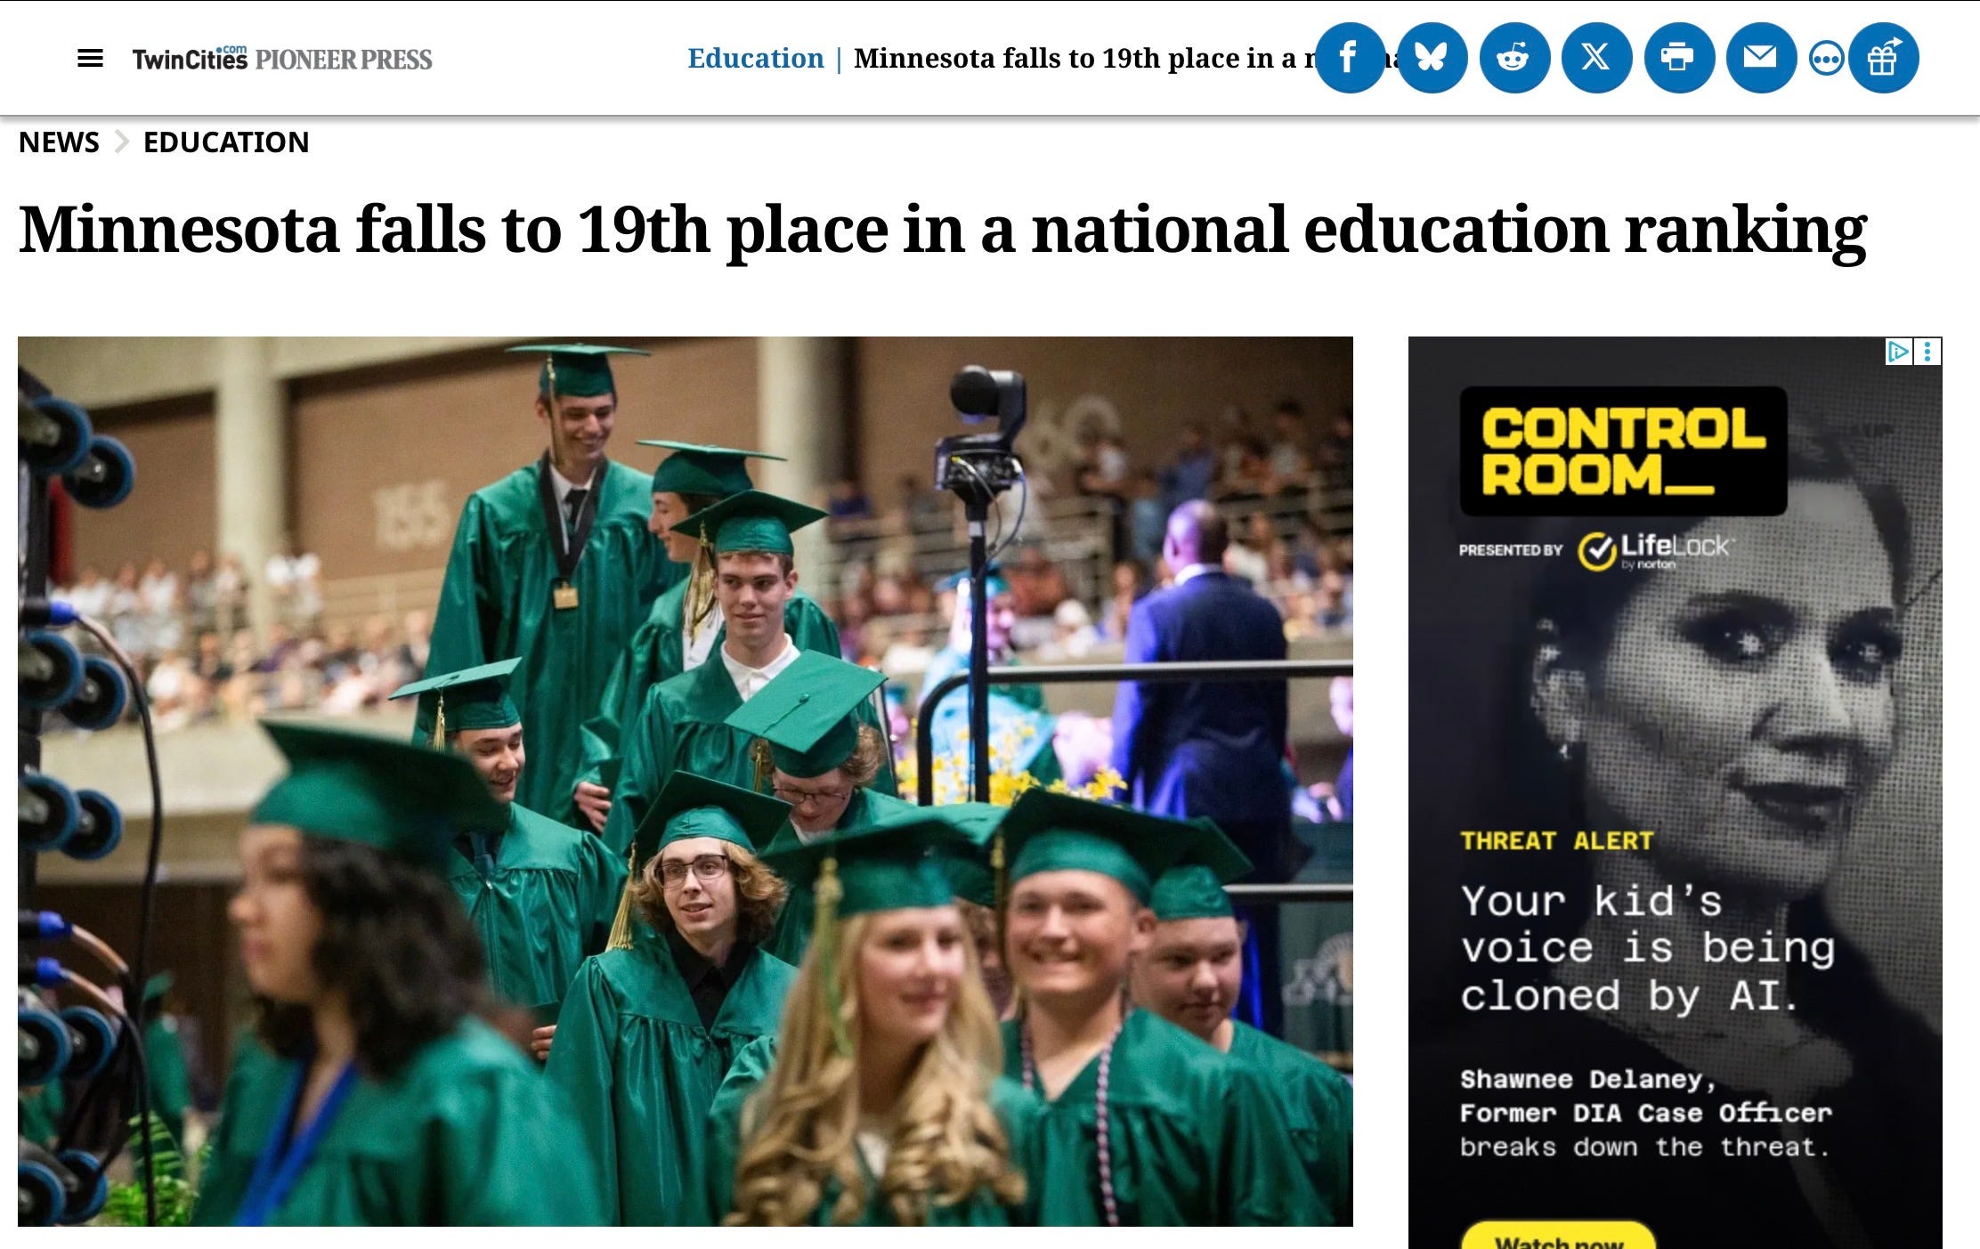Share article on Bluesky
This screenshot has height=1249, width=1980.
(1432, 58)
